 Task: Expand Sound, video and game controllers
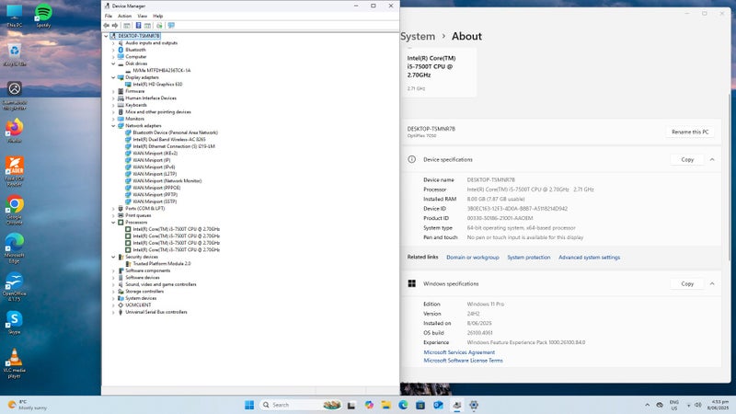113,284
